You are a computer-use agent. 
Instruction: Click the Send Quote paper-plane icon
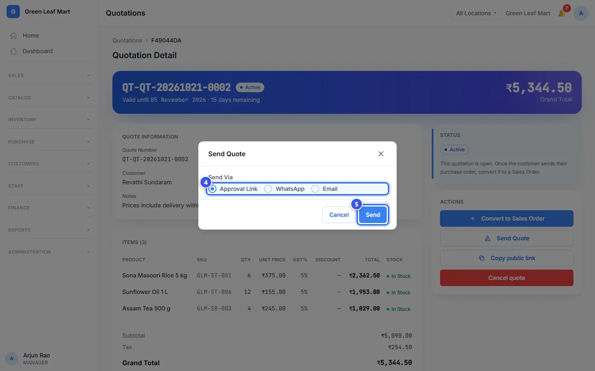488,238
